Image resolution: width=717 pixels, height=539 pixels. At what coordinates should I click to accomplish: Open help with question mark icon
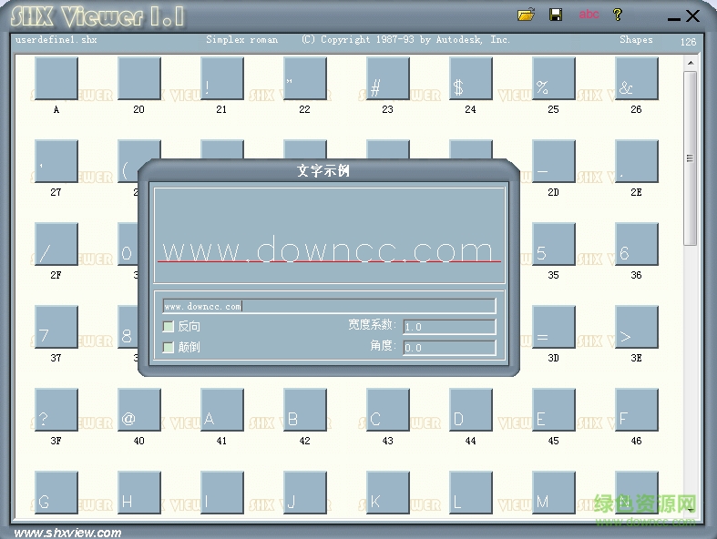tap(618, 15)
